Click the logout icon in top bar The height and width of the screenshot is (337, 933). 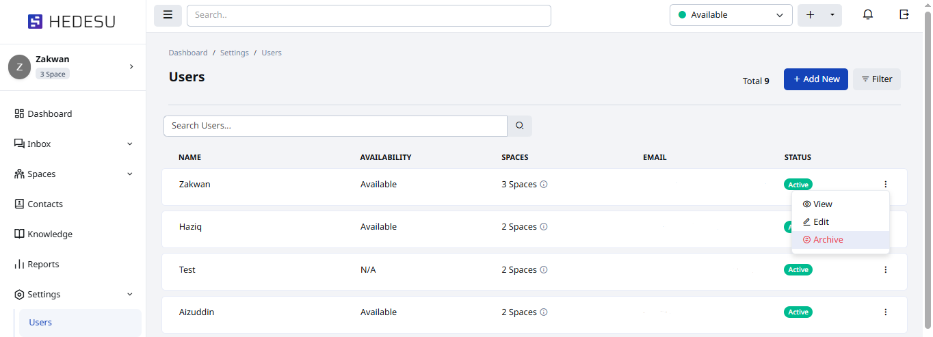(x=904, y=15)
